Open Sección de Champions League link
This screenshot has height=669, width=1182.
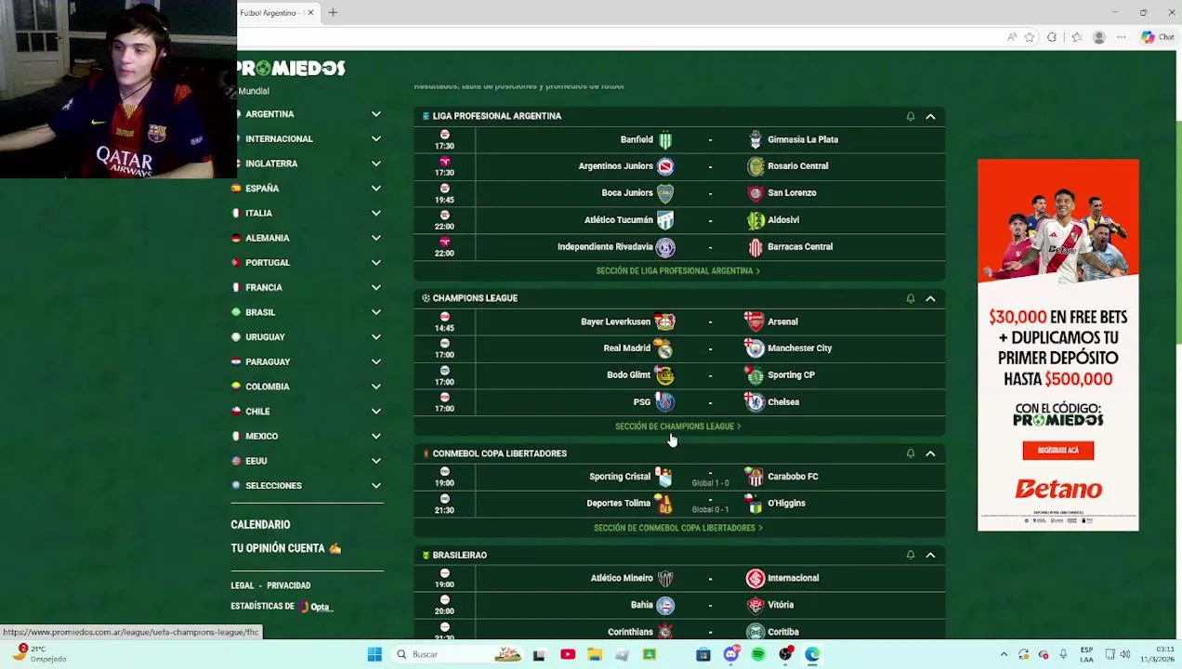[x=677, y=426]
